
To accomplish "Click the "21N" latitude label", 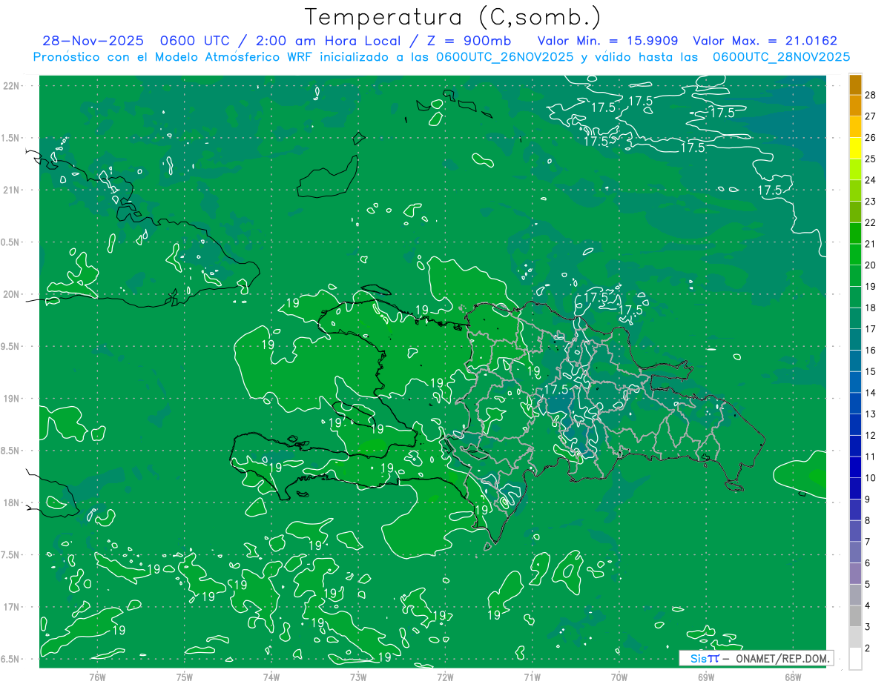I will point(12,190).
